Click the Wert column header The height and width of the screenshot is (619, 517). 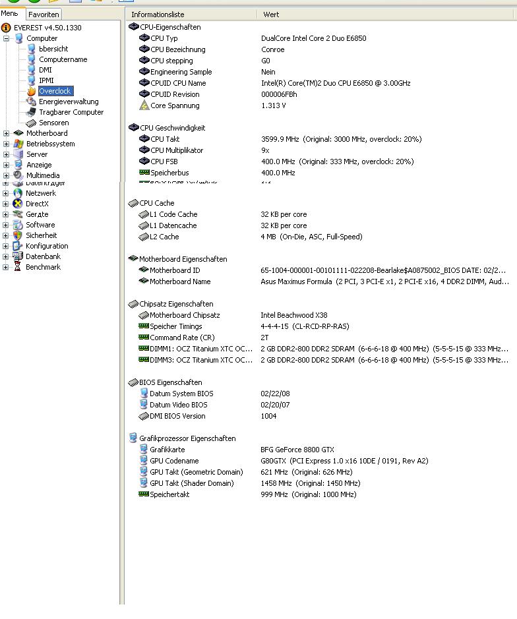[386, 15]
